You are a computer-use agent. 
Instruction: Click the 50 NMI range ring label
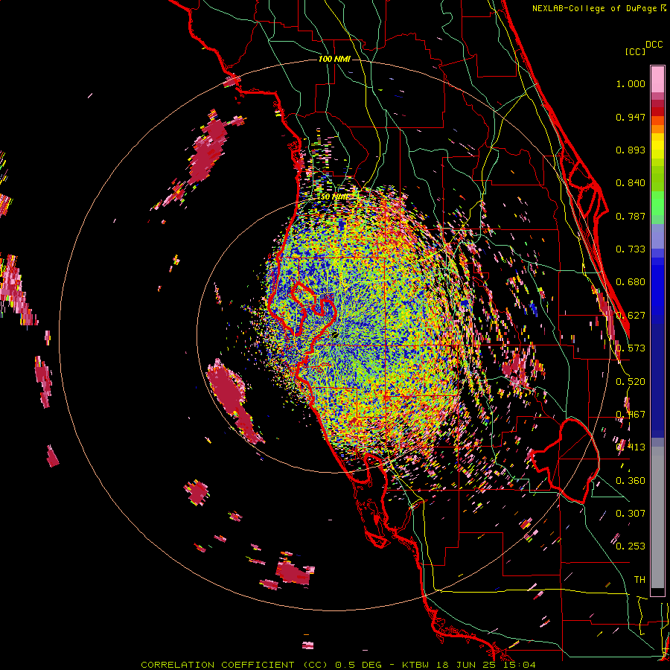pos(334,197)
